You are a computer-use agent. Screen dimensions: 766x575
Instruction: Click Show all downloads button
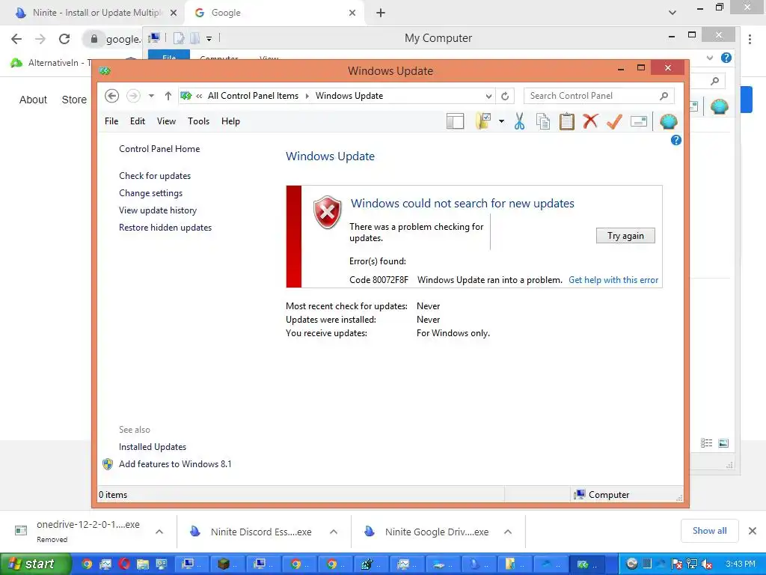point(709,531)
